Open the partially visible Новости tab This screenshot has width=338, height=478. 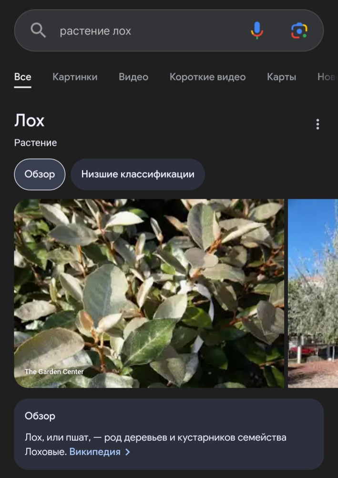tap(328, 77)
